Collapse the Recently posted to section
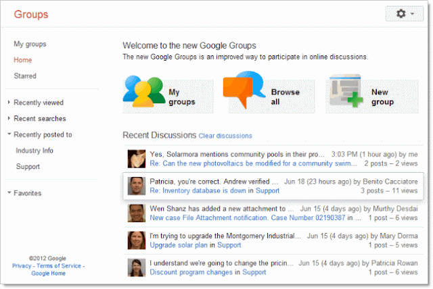Viewport: 433px width, 289px height. [9, 134]
